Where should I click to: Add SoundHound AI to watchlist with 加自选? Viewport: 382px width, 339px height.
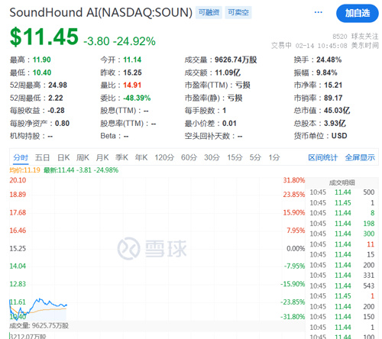point(358,13)
